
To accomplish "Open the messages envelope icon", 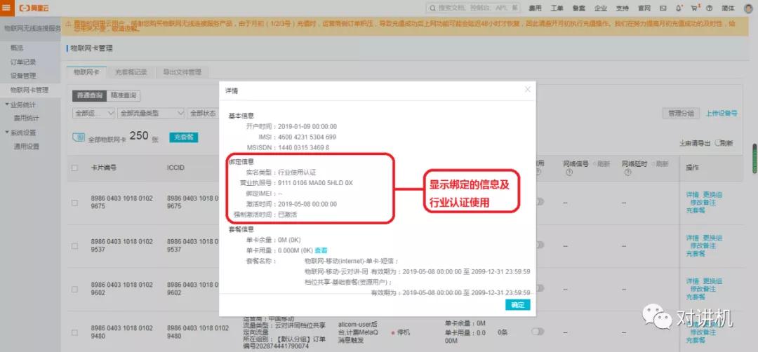I will [663, 8].
